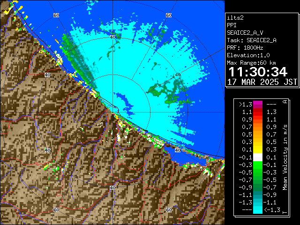Click the southeast "60" range ring label
This screenshot has height=225, width=300.
click(x=169, y=210)
